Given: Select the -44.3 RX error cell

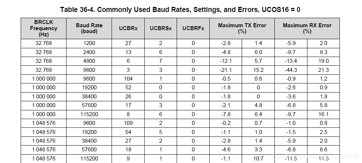Looking at the screenshot, I should 291,70.
